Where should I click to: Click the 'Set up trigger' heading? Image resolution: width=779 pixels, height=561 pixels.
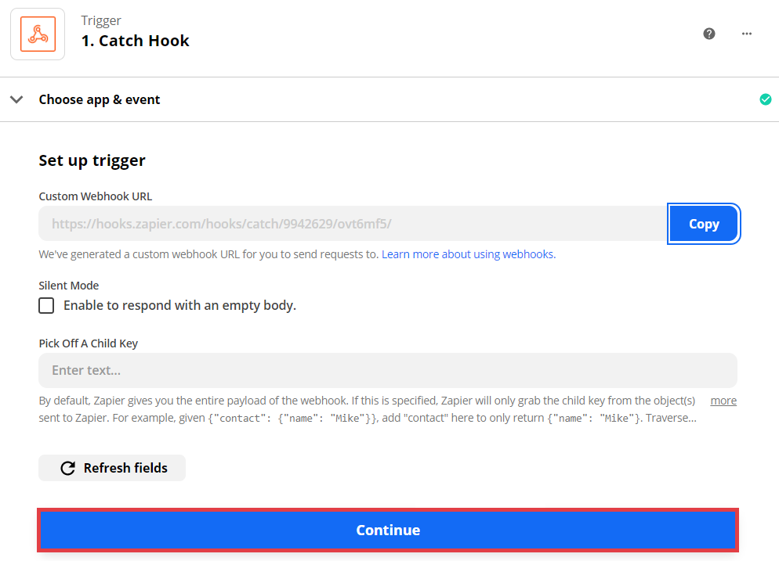[92, 160]
